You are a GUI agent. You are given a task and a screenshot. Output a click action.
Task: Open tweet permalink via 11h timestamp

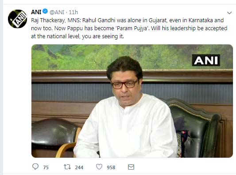click(74, 12)
